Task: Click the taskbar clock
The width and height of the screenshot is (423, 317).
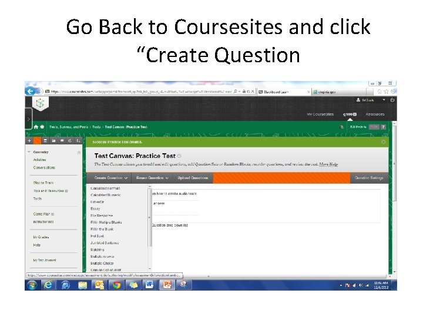Action: [381, 285]
